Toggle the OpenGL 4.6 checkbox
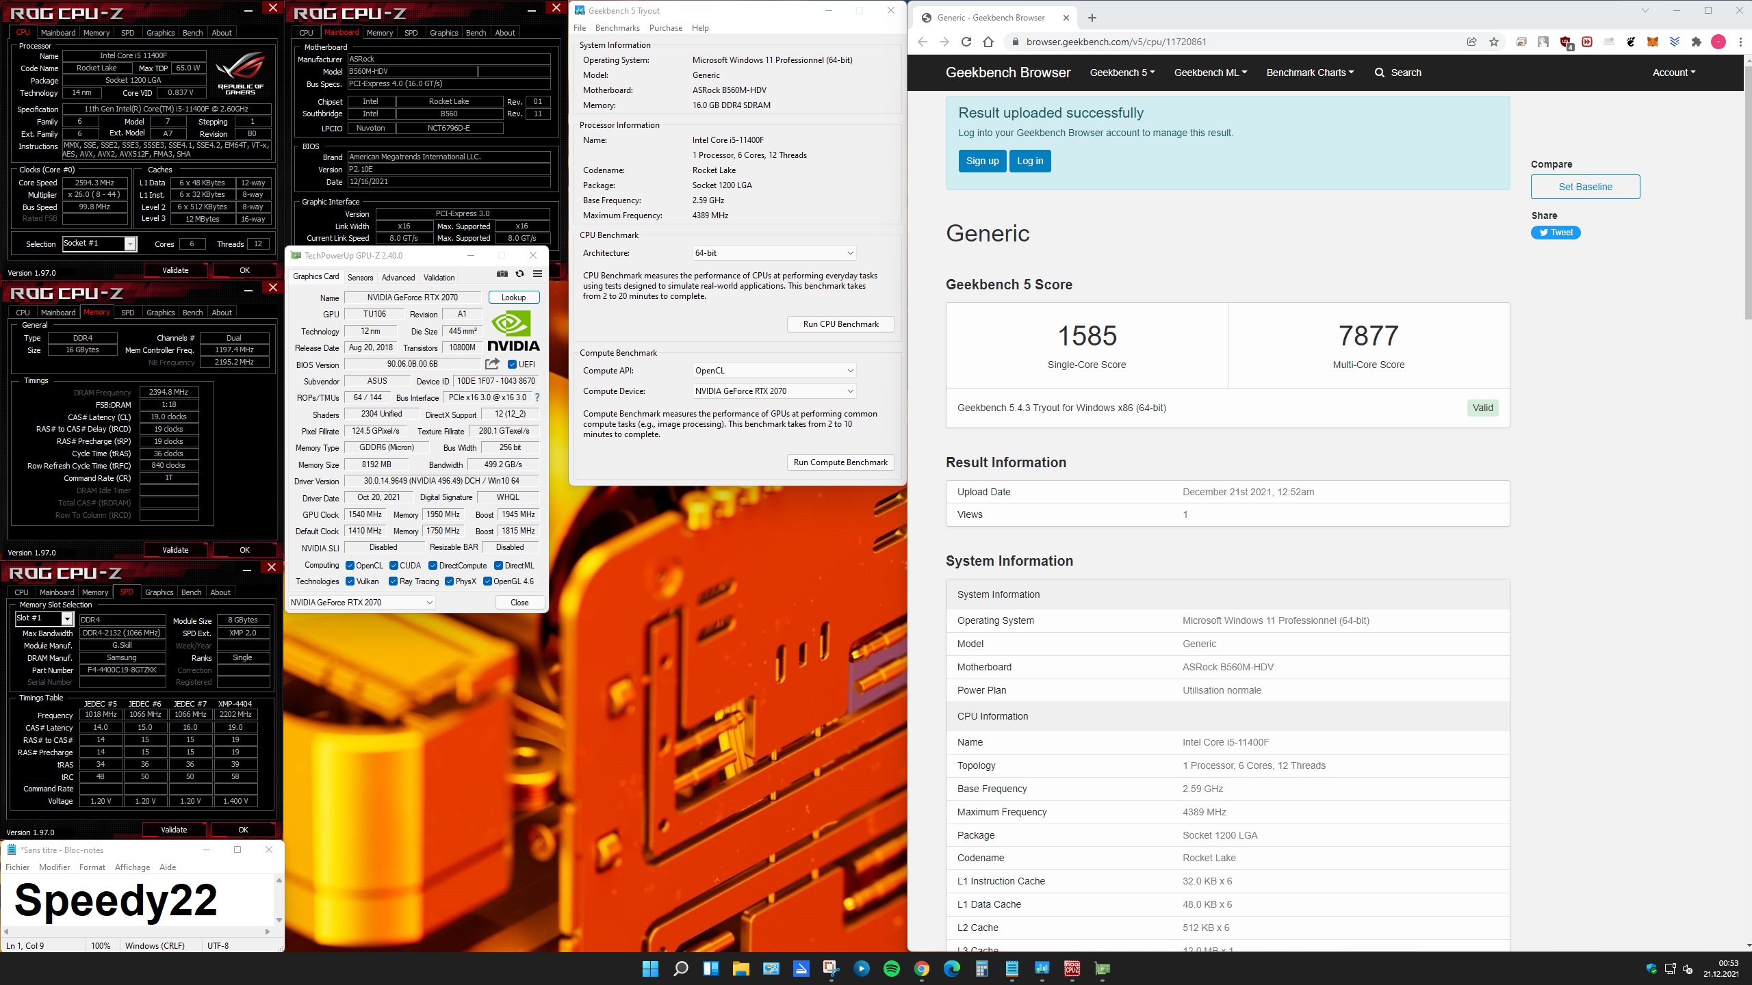This screenshot has width=1752, height=985. tap(487, 581)
